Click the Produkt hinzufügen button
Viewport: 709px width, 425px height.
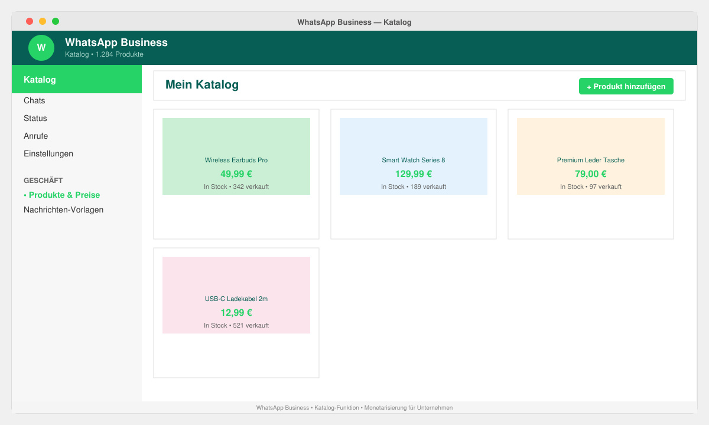(x=626, y=86)
